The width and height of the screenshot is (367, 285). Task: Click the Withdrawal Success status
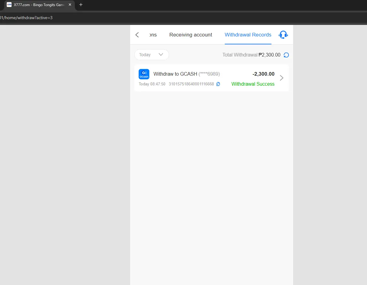coord(253,84)
